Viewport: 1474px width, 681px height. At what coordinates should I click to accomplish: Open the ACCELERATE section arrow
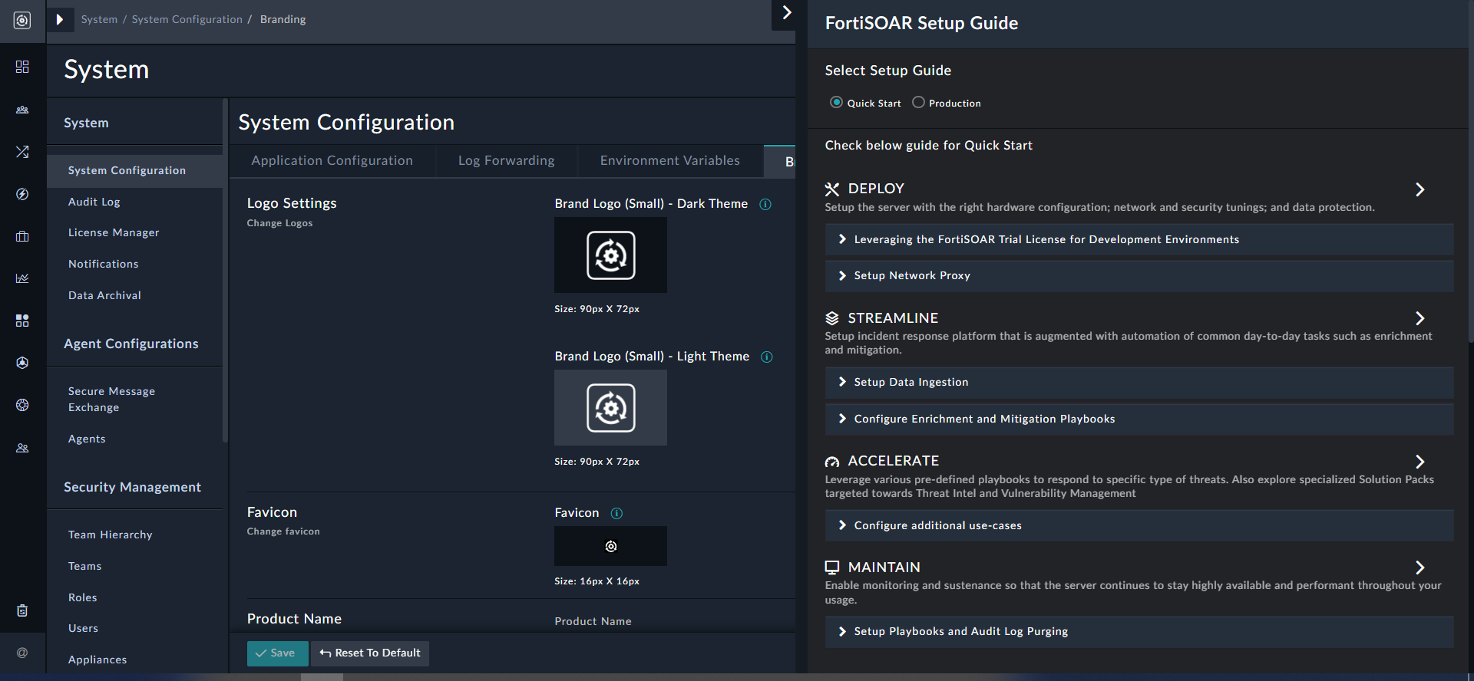point(1420,462)
